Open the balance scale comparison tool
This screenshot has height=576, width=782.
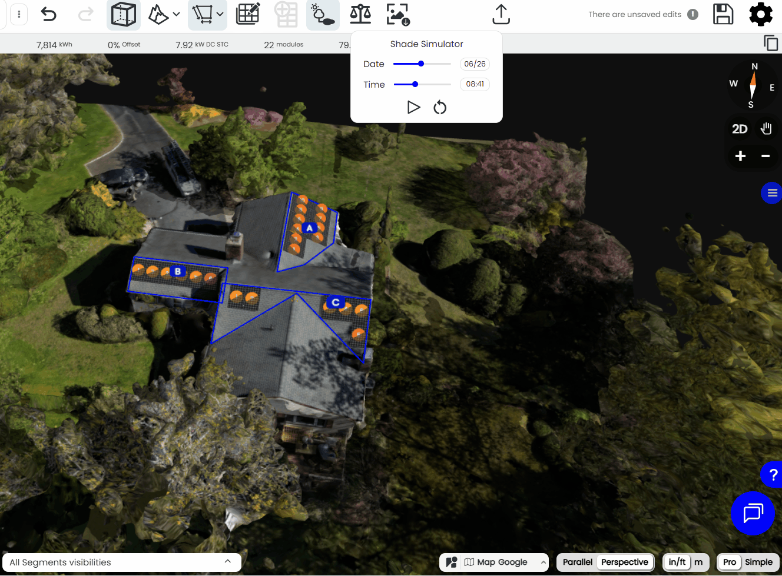coord(360,14)
